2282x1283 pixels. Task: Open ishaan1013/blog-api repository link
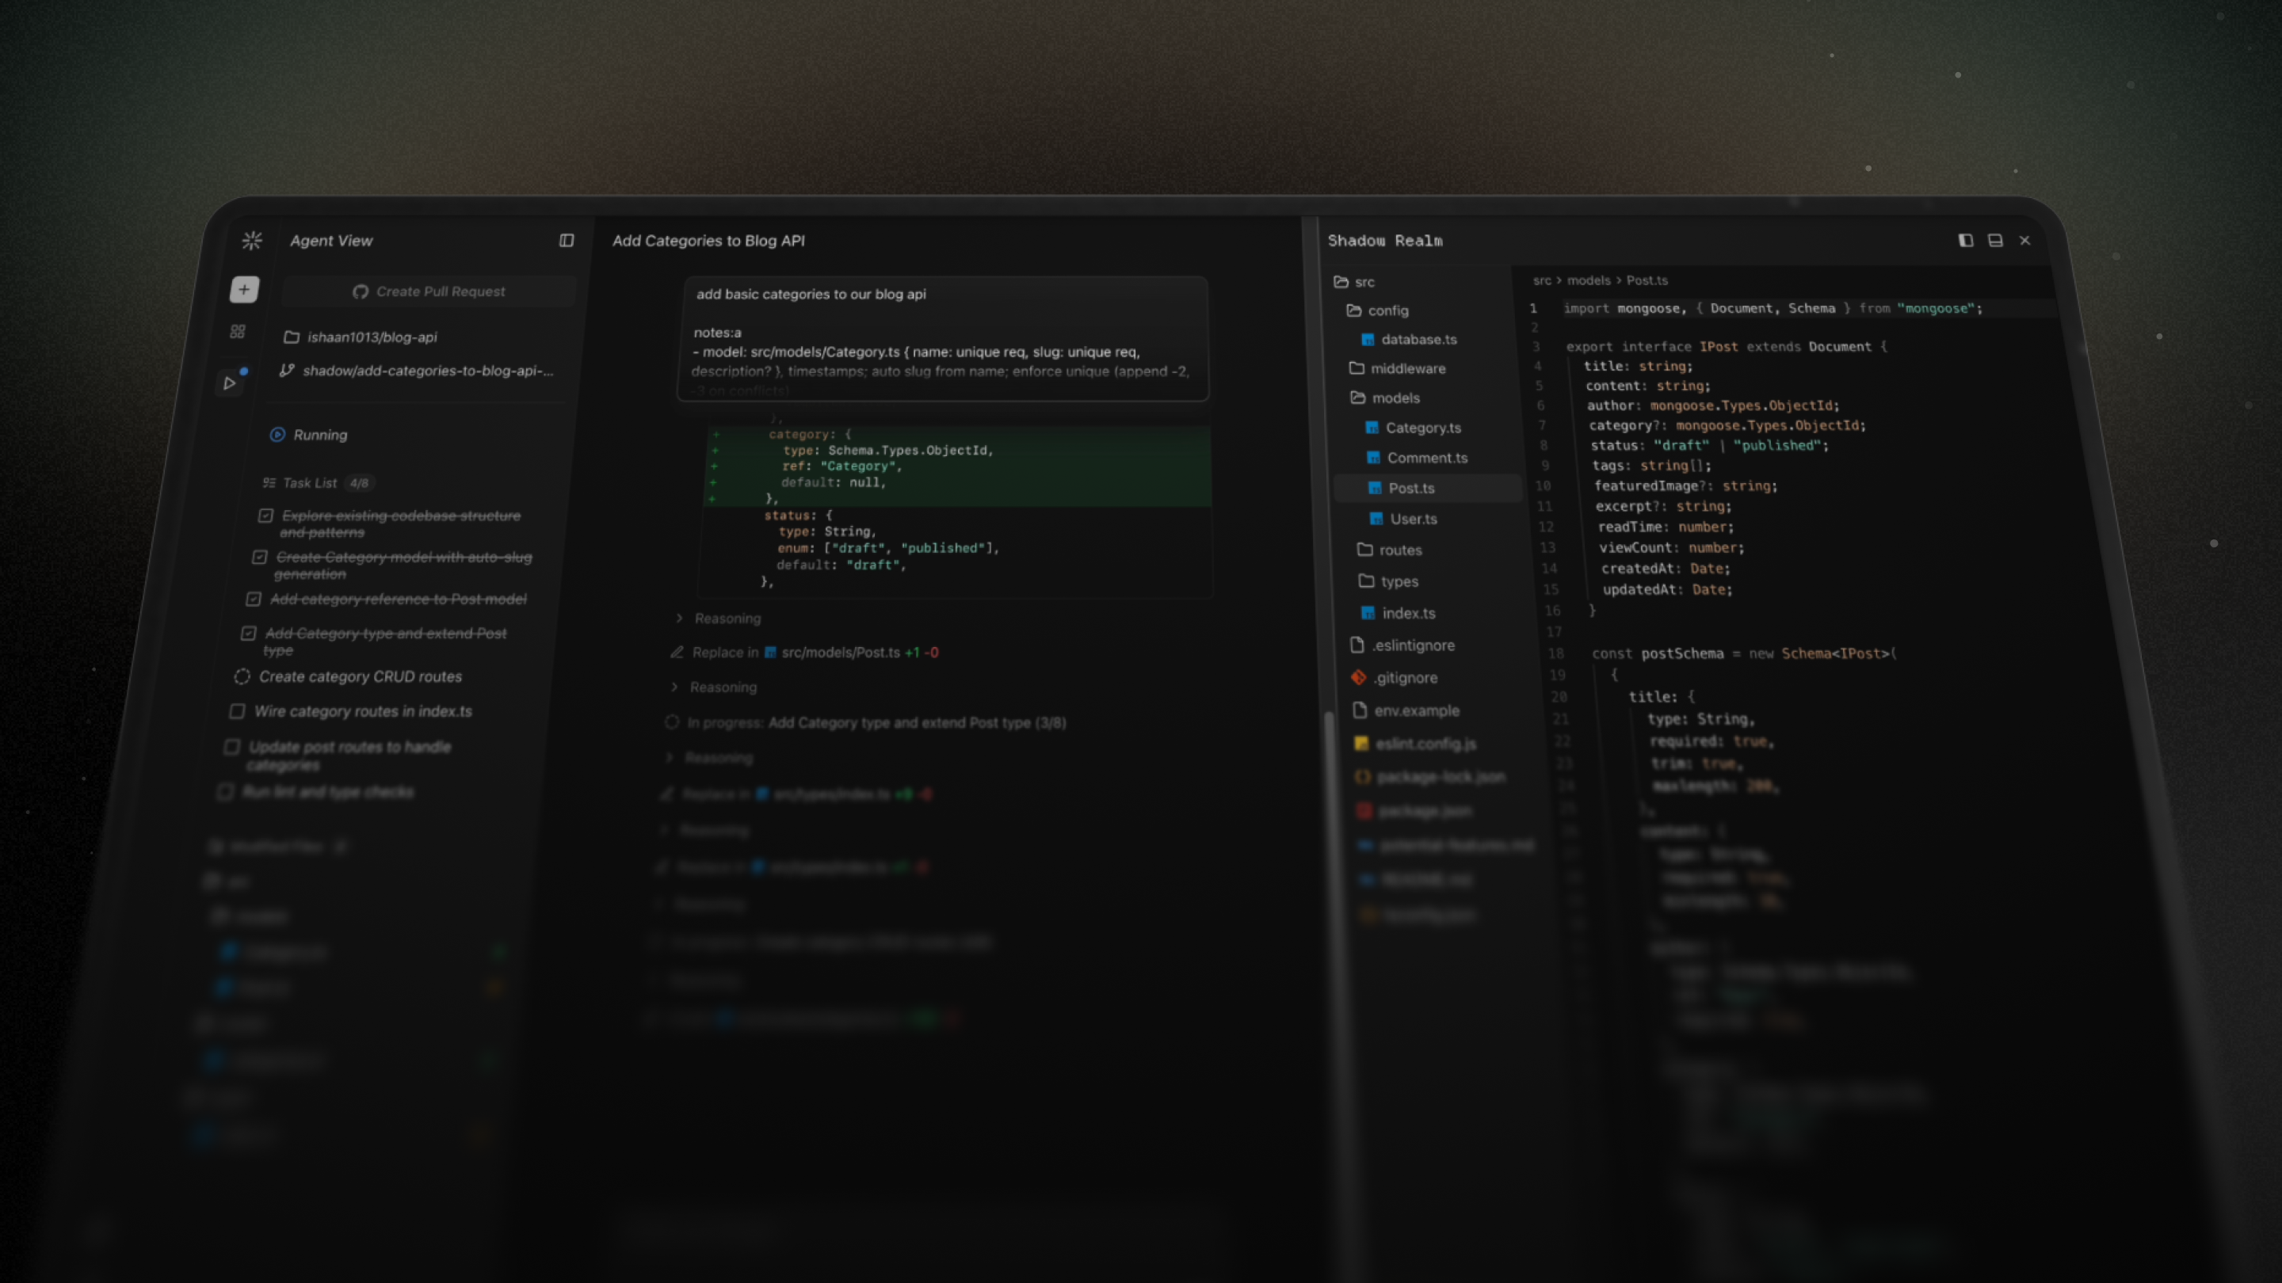point(372,337)
